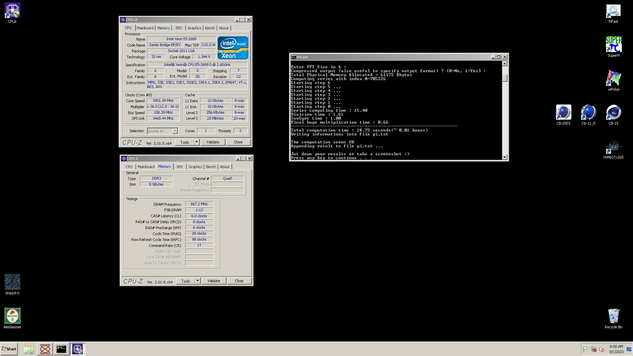Open About tab in top CPU-Z window
This screenshot has width=633, height=356.
pos(224,28)
